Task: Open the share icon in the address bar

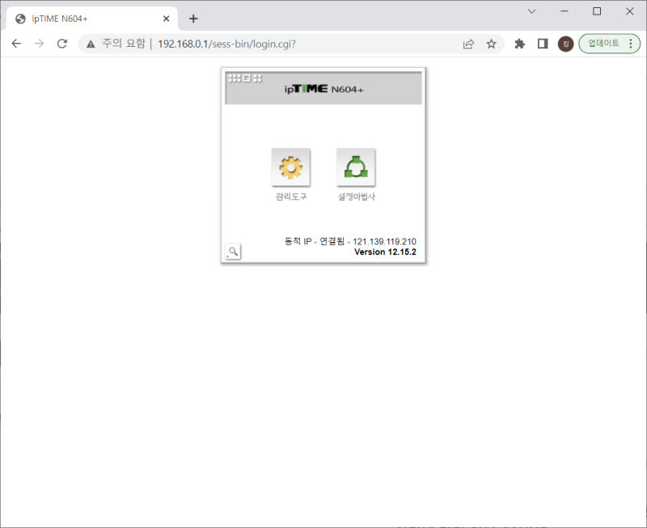Action: click(469, 44)
